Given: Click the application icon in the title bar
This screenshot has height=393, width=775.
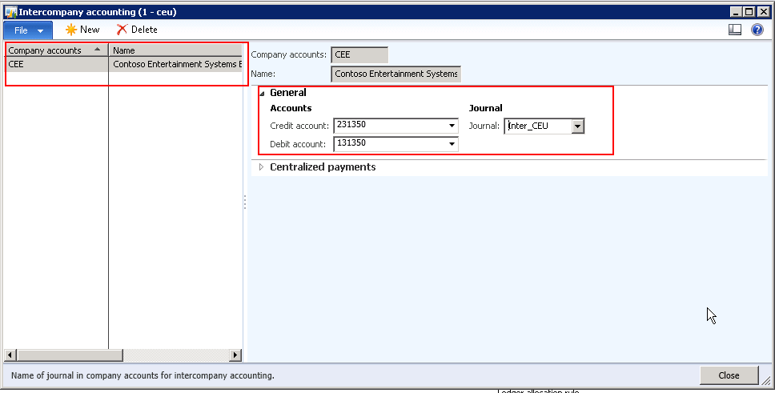Looking at the screenshot, I should click(10, 11).
